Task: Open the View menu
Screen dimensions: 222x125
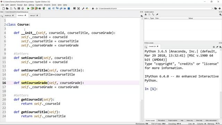Action: [x=60, y=5]
